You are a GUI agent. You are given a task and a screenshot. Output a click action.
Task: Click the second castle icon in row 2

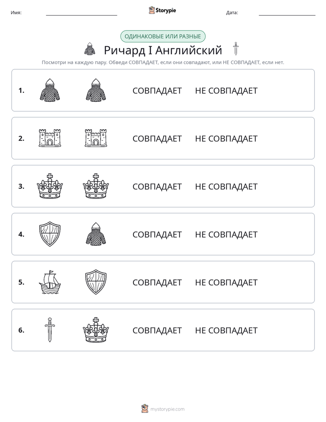pyautogui.click(x=96, y=138)
